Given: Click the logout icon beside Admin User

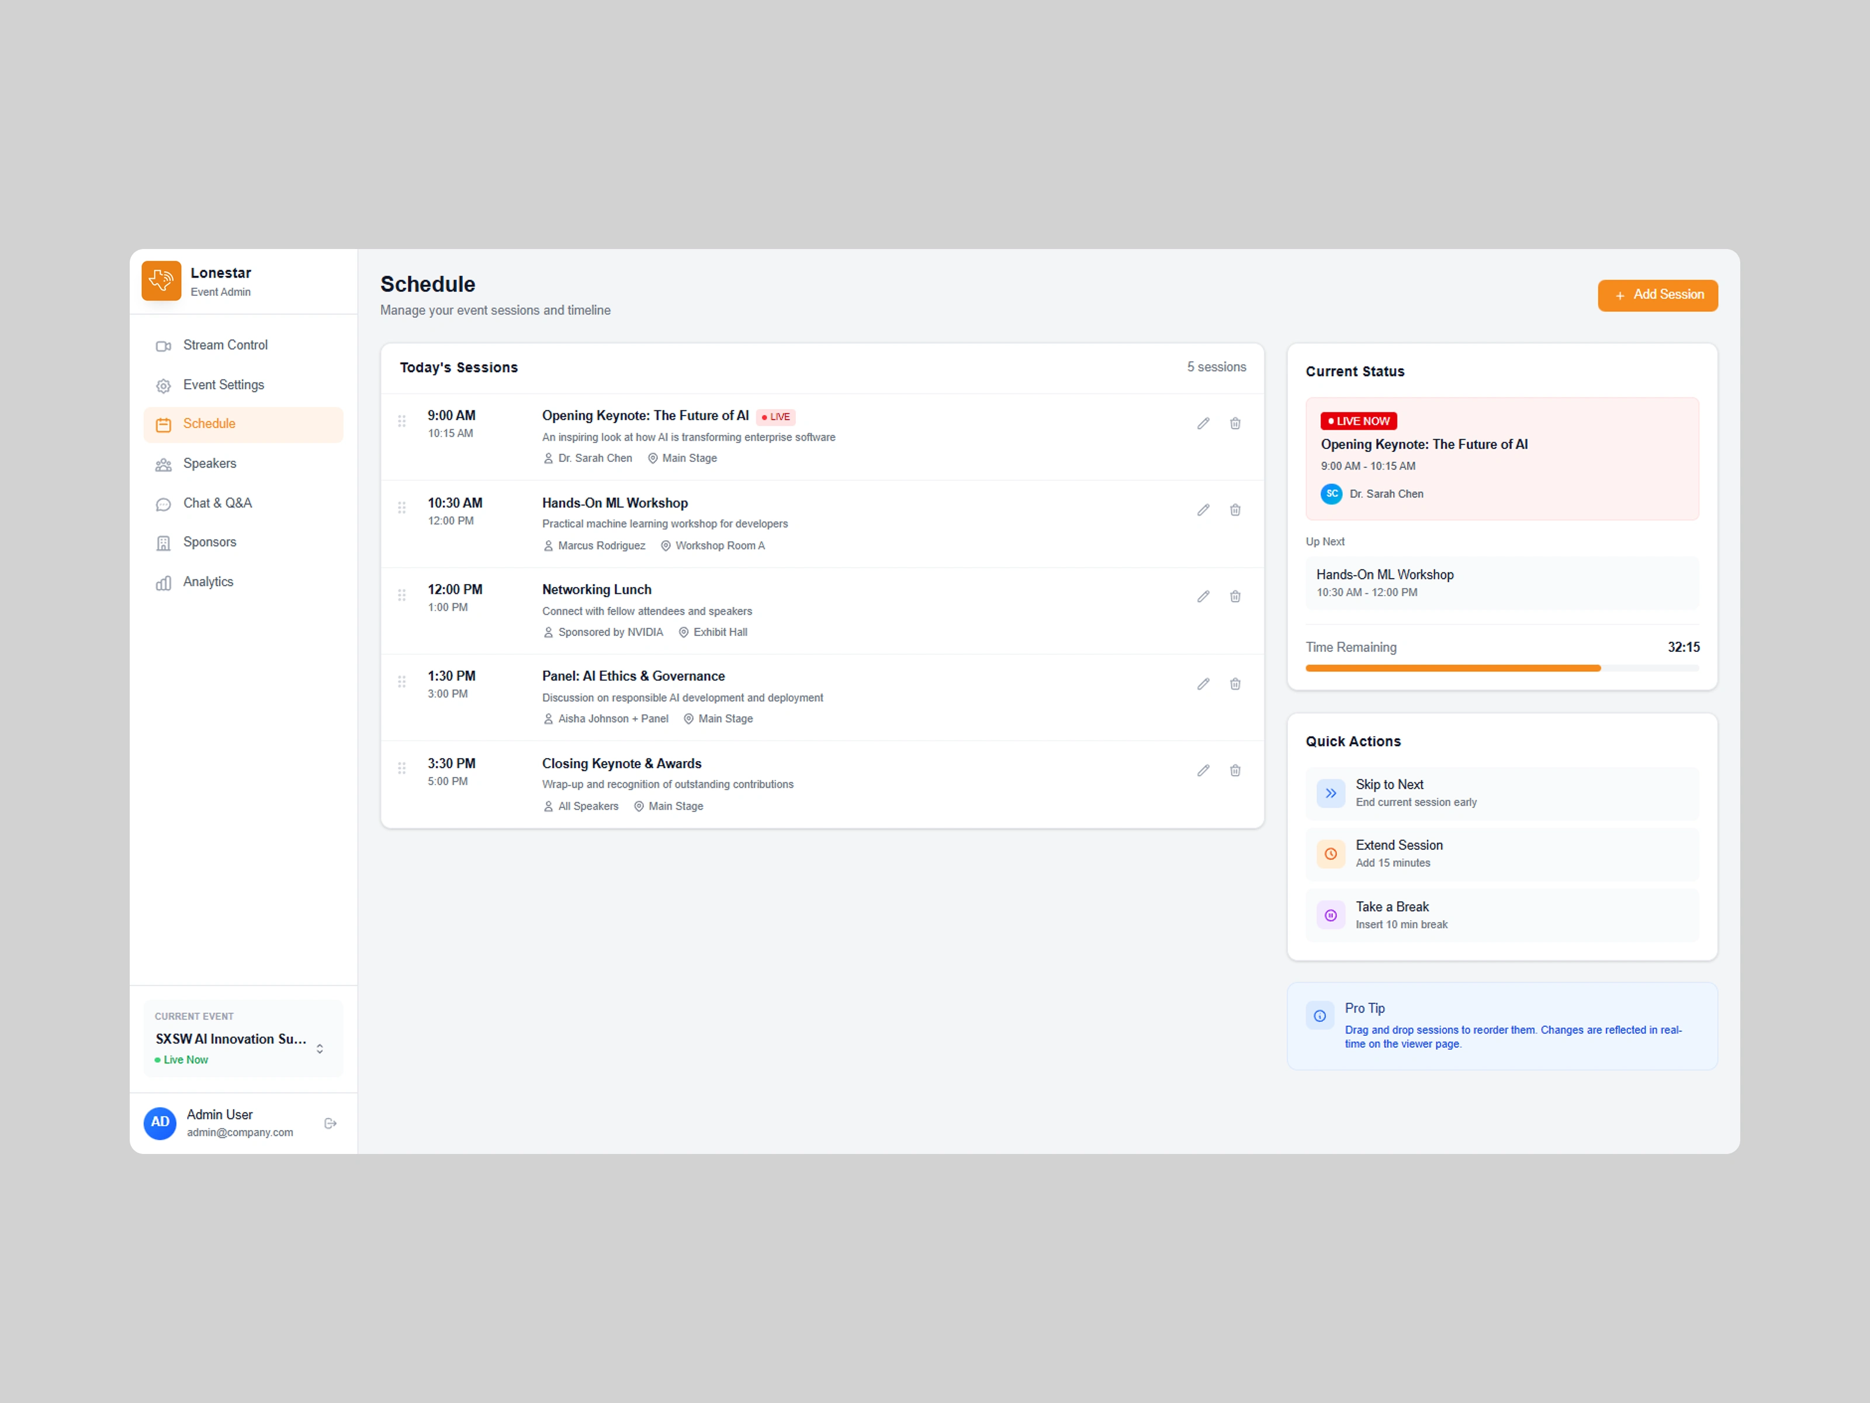Looking at the screenshot, I should [331, 1123].
